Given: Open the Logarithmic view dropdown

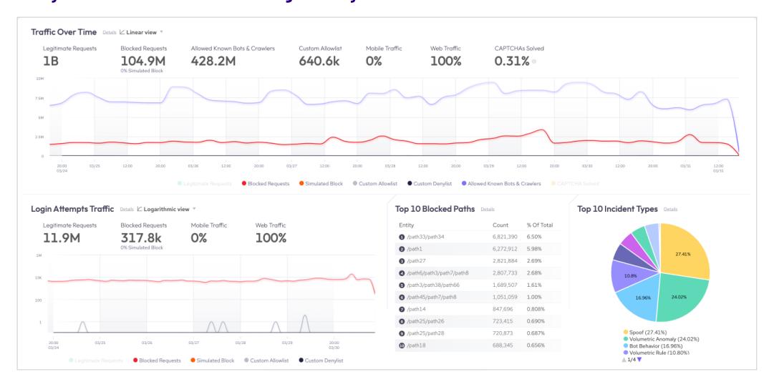Looking at the screenshot, I should pyautogui.click(x=194, y=209).
